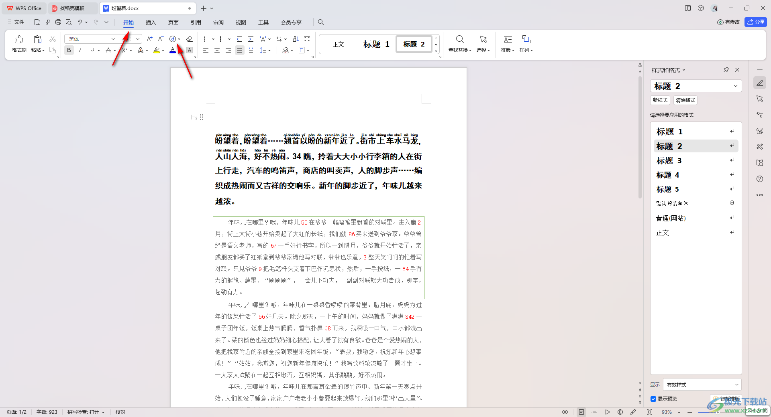The width and height of the screenshot is (771, 417).
Task: Click the Undo arrow icon
Action: tap(80, 22)
